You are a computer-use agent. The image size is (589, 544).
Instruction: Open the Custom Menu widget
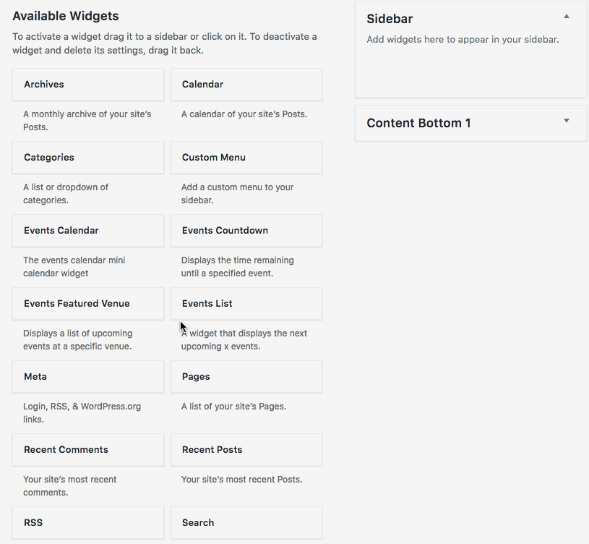[x=246, y=157]
